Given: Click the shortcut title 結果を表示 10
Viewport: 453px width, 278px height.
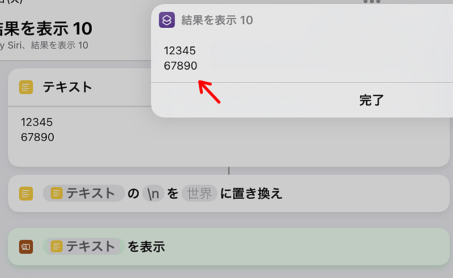Looking at the screenshot, I should 45,28.
